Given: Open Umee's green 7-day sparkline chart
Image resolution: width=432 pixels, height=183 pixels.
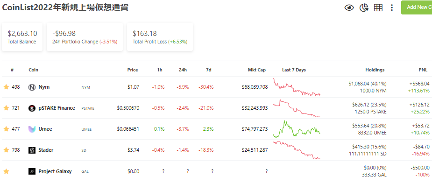Looking at the screenshot, I should [x=297, y=129].
